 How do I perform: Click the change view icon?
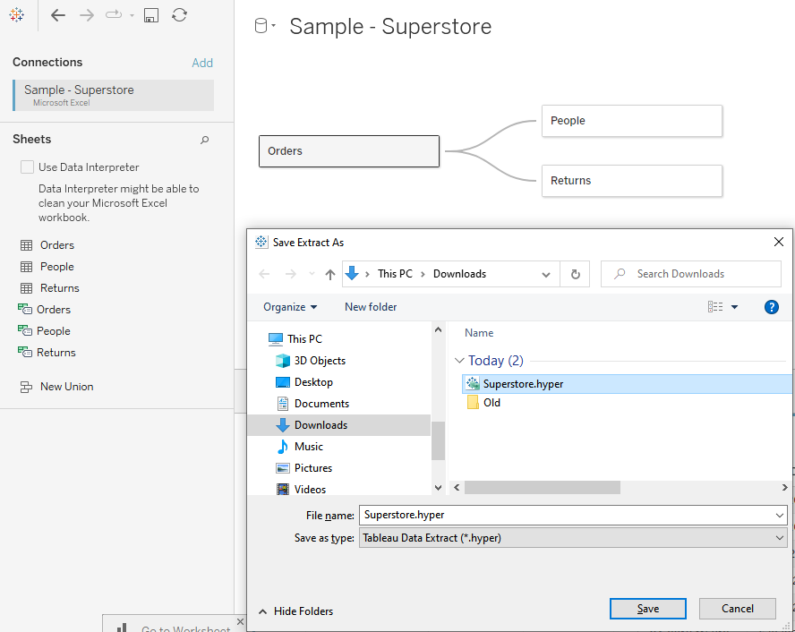[715, 307]
